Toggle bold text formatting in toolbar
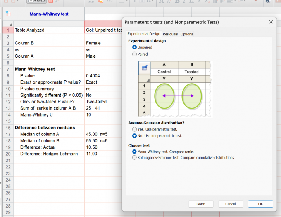 click(x=177, y=1)
